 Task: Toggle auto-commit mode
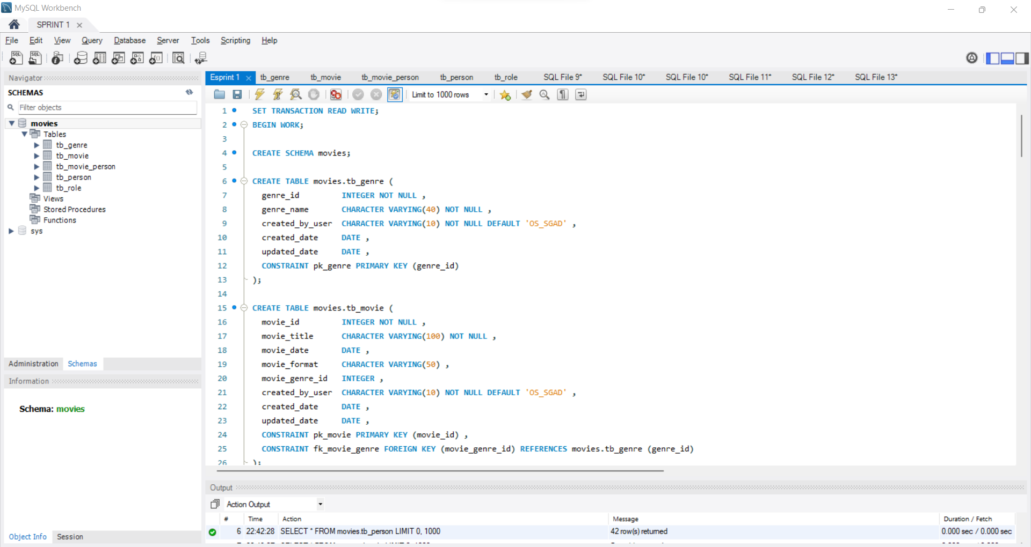[x=395, y=94]
